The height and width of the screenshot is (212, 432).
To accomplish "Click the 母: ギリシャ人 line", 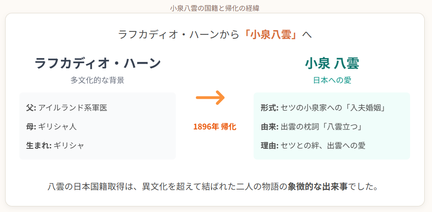I will coord(51,126).
